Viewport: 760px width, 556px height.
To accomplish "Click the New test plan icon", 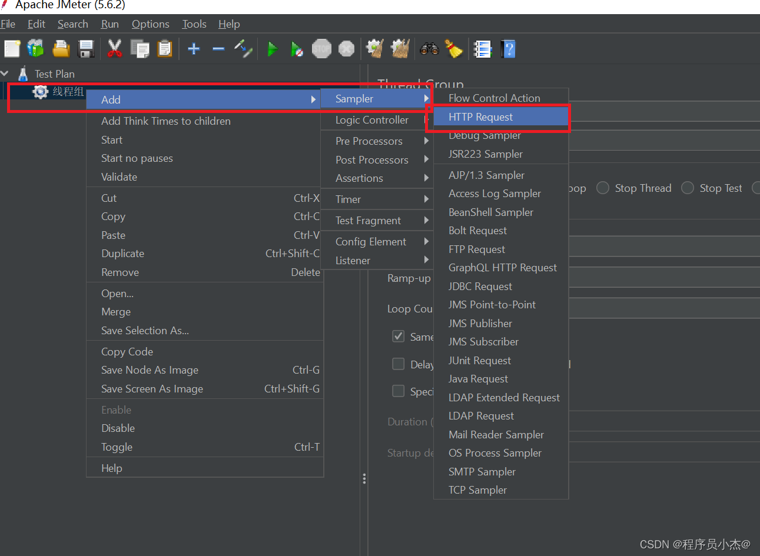I will [x=12, y=49].
